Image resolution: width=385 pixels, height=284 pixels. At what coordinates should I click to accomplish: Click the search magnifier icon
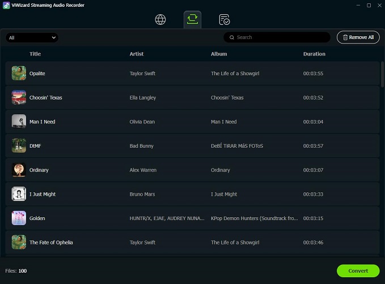click(x=231, y=37)
